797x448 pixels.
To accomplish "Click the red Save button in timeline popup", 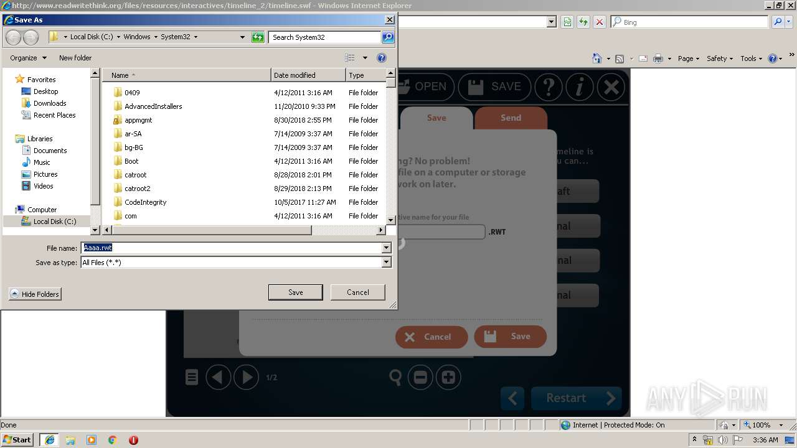I will 511,337.
